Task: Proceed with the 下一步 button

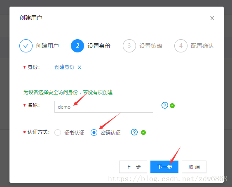Action: [x=164, y=167]
